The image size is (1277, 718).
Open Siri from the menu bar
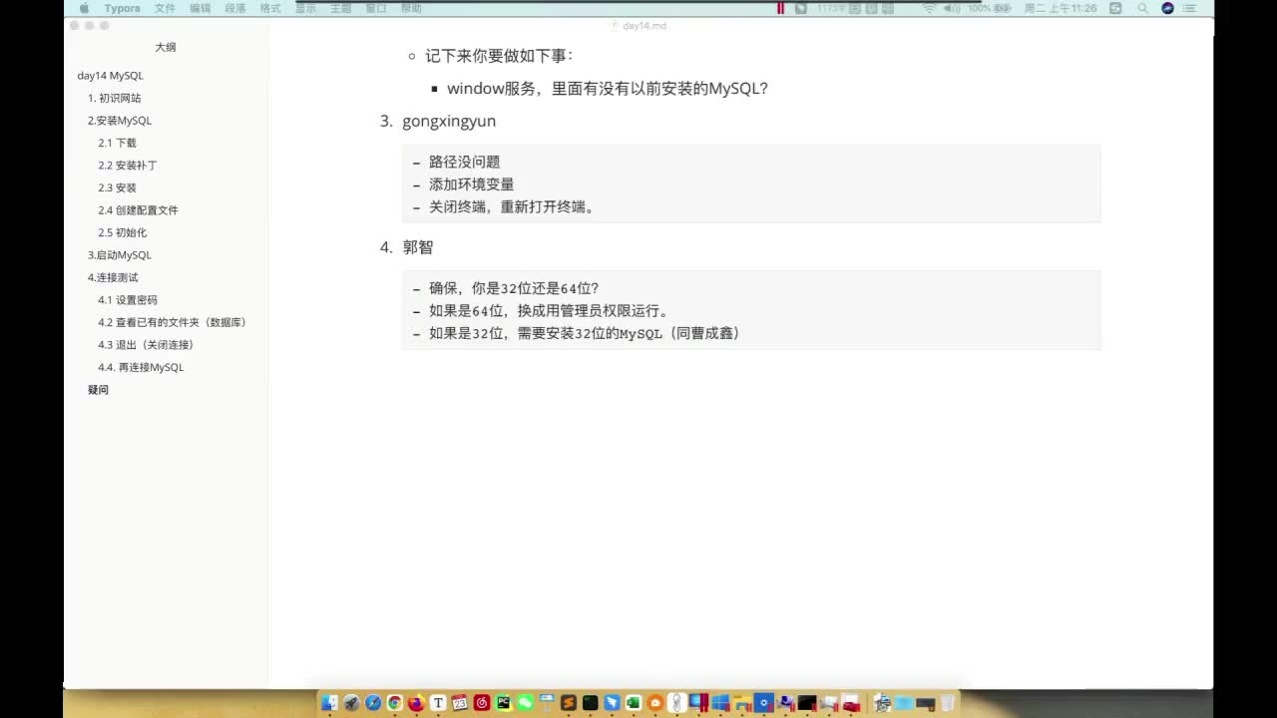(x=1167, y=8)
